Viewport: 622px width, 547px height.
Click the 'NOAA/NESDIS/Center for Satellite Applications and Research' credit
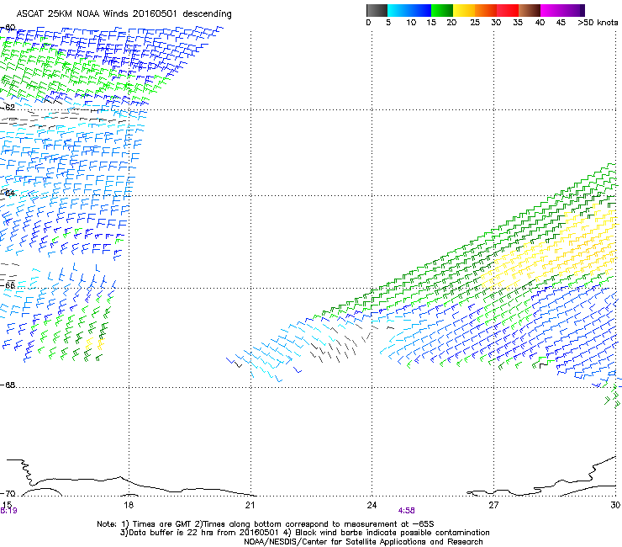tap(363, 542)
